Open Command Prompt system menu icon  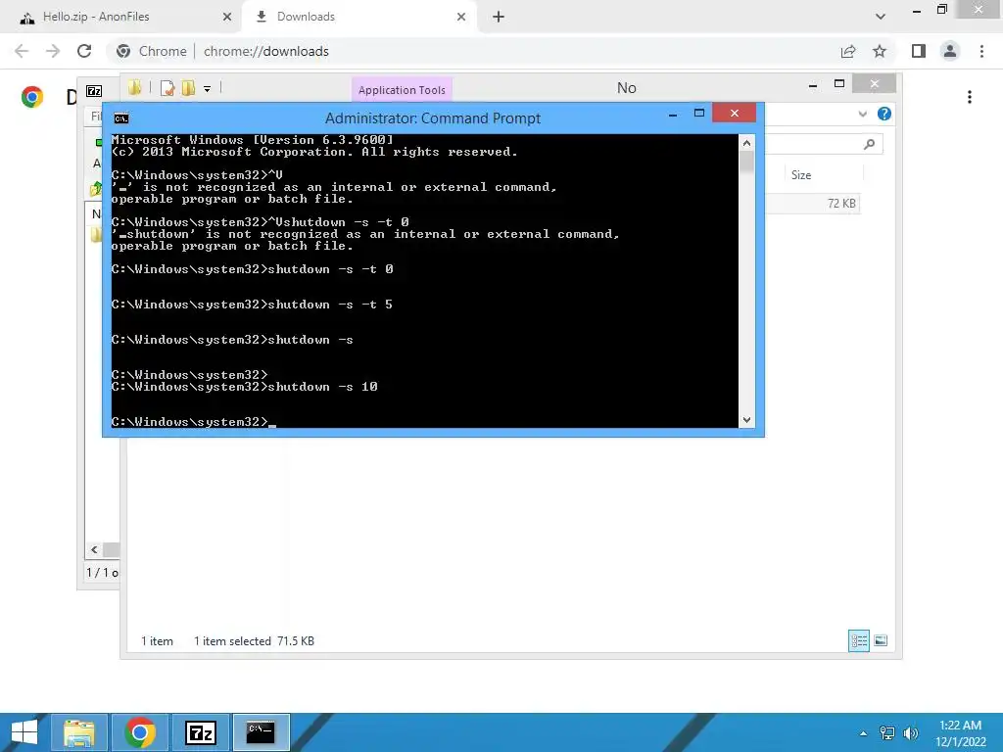click(120, 118)
